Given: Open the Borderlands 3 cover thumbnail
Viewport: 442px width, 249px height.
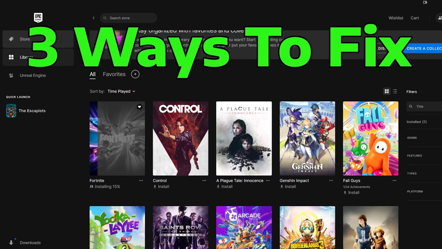Looking at the screenshot, I should click(307, 228).
